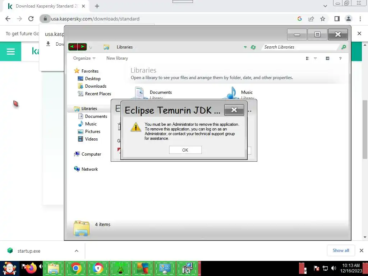Click the search magnifier icon in Explorer
Screen dimensions: 368x276
pos(344,47)
